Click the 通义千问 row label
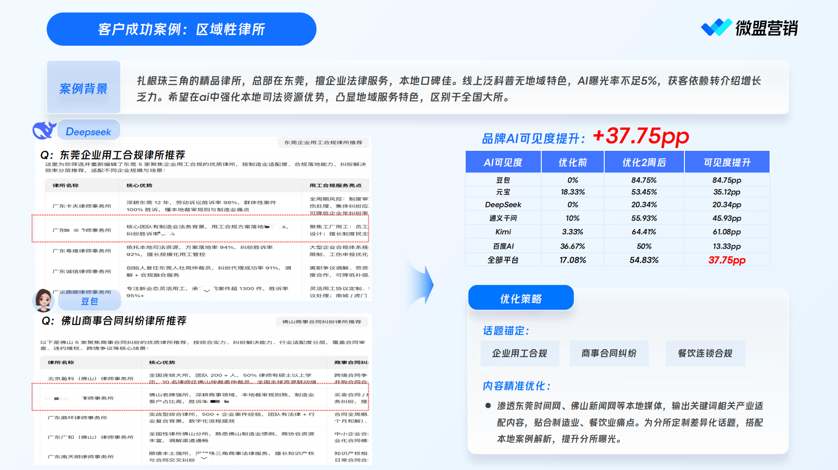This screenshot has height=470, width=838. tap(503, 218)
